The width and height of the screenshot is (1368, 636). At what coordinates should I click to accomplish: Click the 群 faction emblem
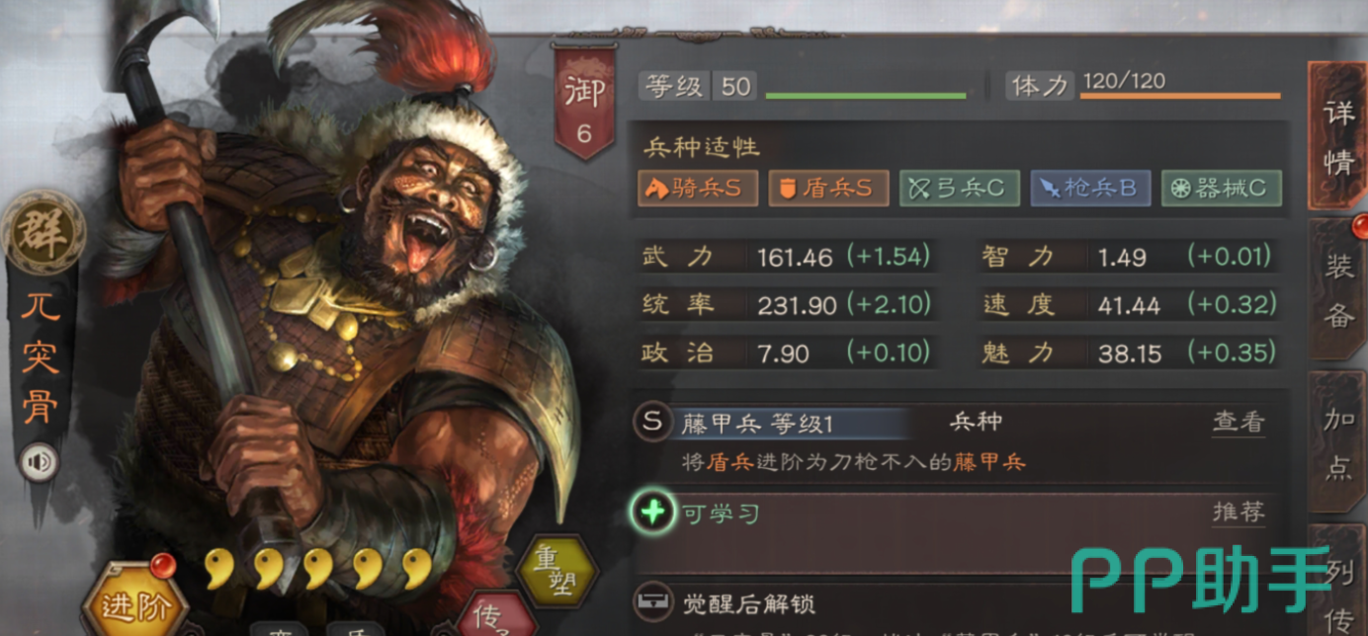click(42, 237)
